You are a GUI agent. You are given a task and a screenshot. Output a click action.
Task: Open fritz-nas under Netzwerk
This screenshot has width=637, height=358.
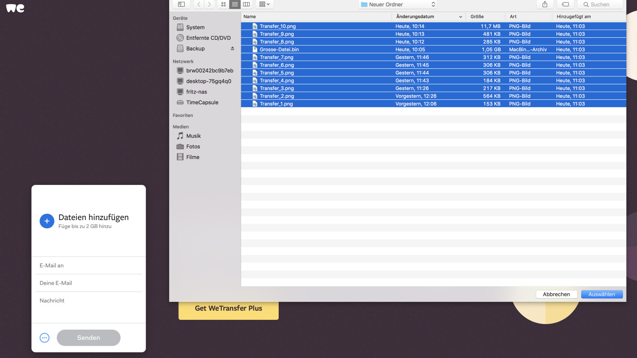pos(197,92)
